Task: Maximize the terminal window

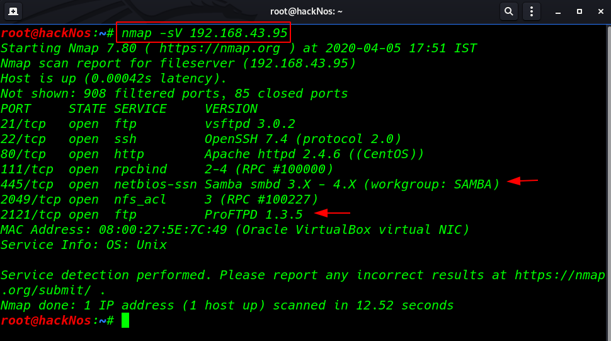Action: 580,12
